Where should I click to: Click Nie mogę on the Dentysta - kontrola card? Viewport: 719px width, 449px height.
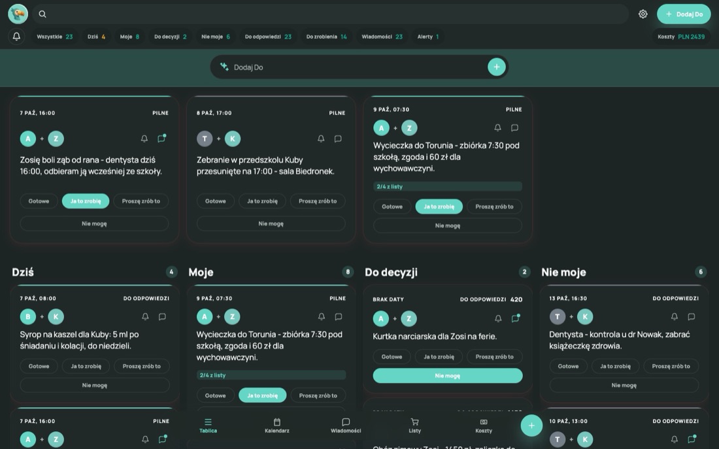pyautogui.click(x=624, y=385)
